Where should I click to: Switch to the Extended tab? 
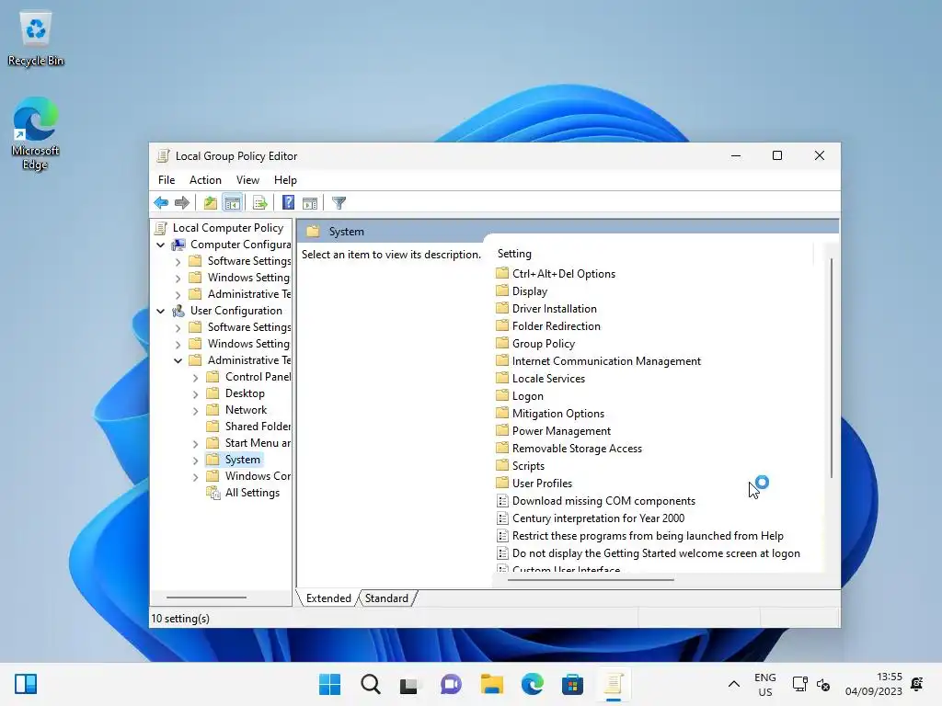tap(328, 598)
